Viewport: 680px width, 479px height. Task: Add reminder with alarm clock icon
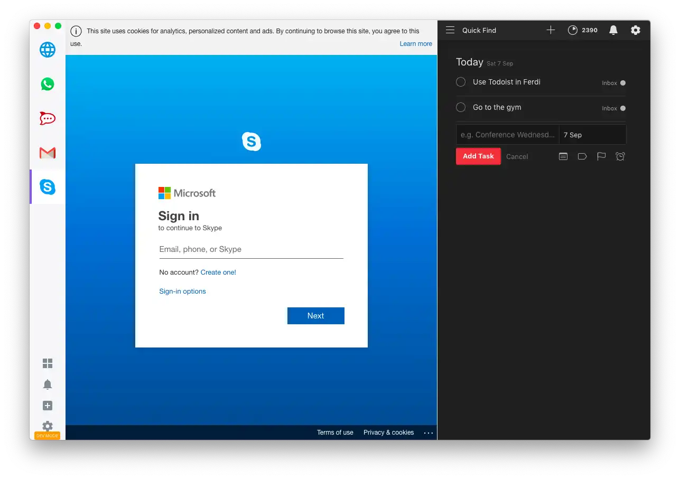[620, 156]
